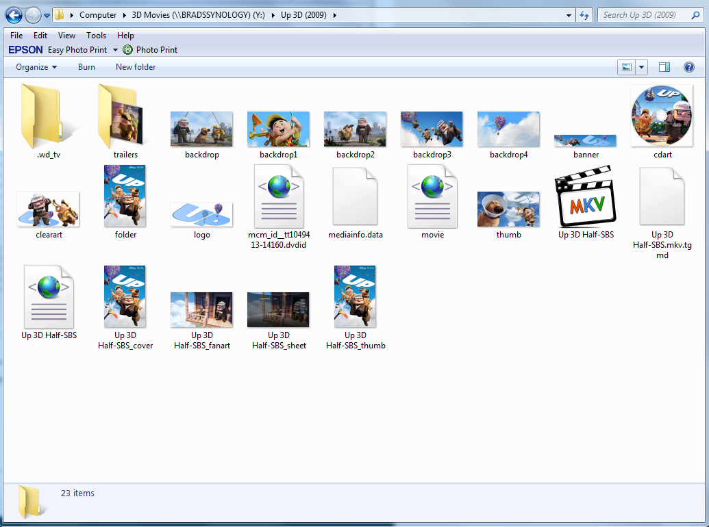Navigate to 3D Movies network drive breadcrumb
Screen dimensions: 709x527
point(198,15)
